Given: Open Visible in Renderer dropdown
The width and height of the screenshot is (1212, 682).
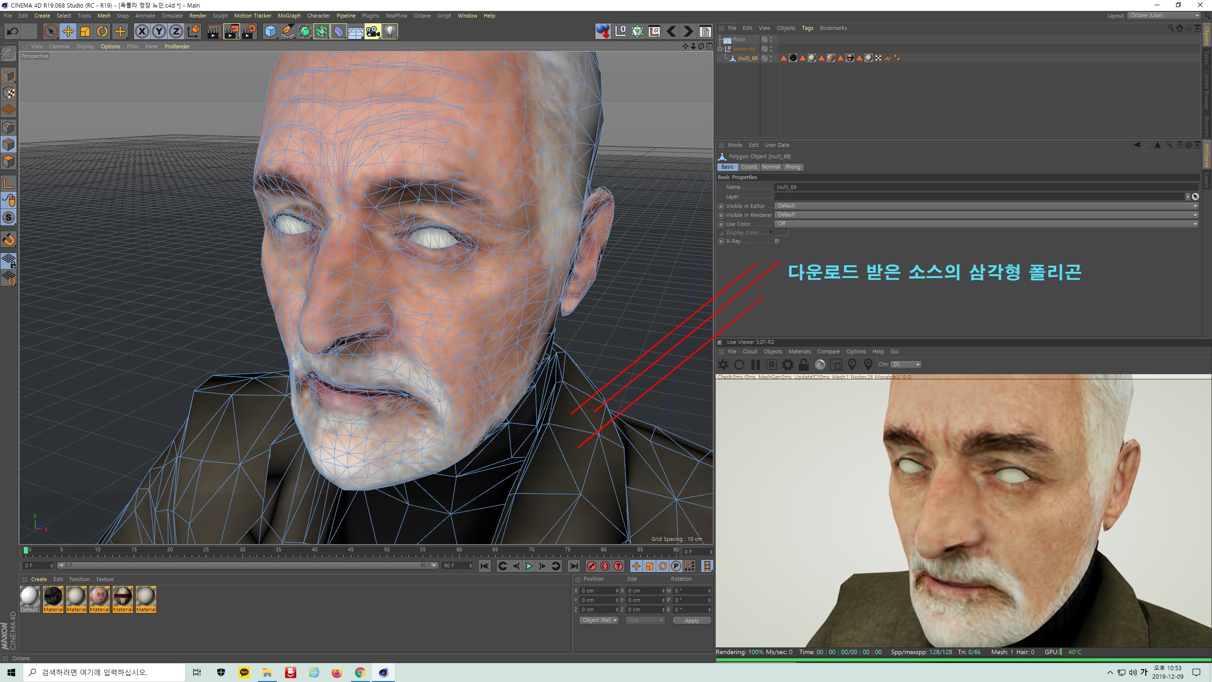Looking at the screenshot, I should (x=986, y=215).
